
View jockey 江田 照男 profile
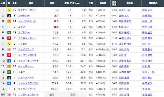(124, 83)
